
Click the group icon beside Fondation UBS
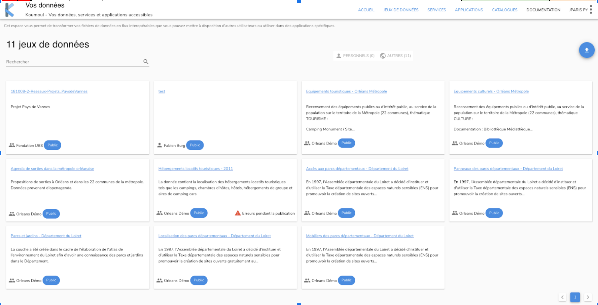[12, 145]
